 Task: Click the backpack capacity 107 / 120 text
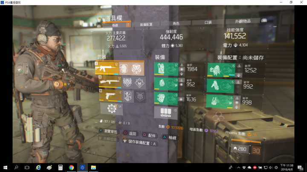click(110, 122)
